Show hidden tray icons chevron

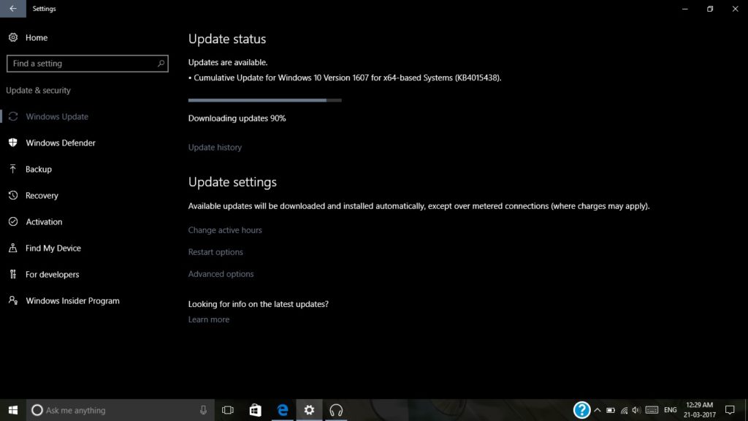tap(598, 410)
